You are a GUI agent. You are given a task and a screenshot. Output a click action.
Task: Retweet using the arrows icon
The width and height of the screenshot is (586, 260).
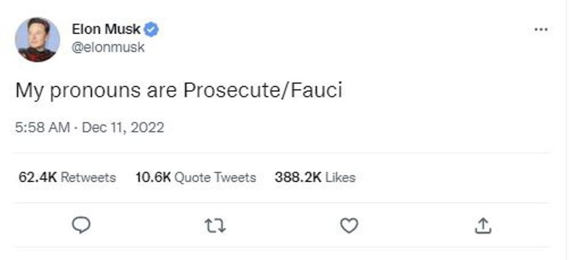click(215, 227)
